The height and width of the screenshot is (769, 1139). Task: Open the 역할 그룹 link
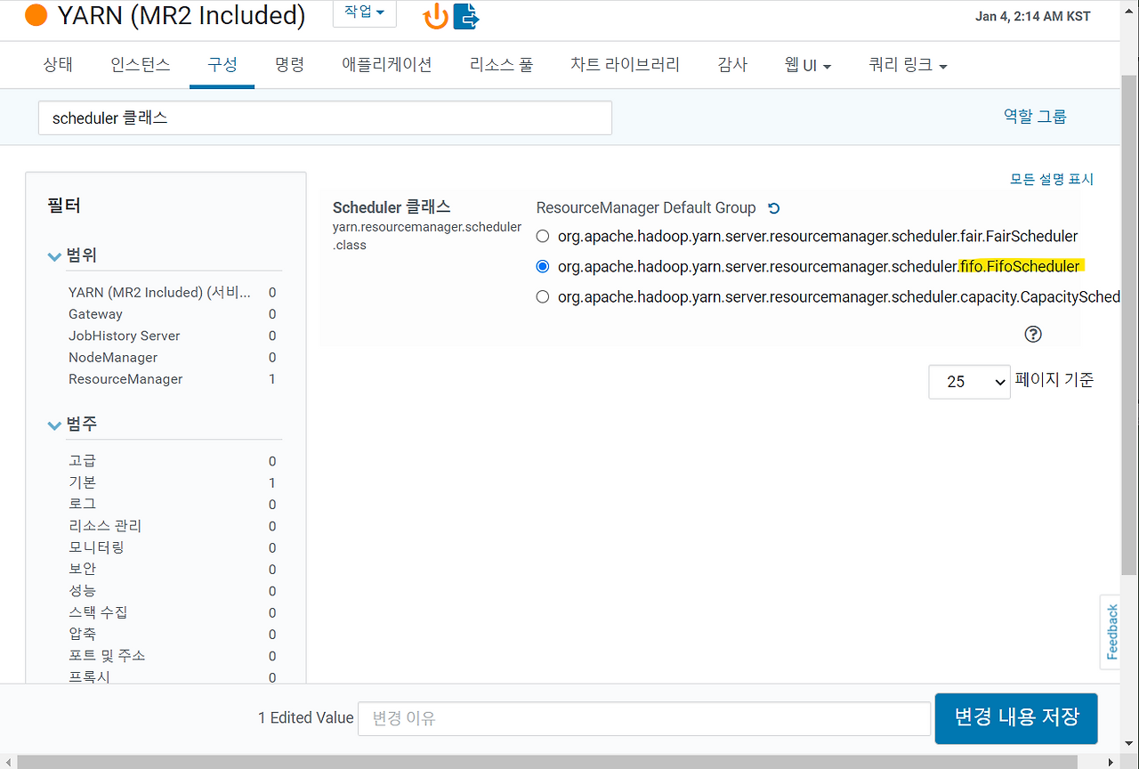pyautogui.click(x=1035, y=116)
